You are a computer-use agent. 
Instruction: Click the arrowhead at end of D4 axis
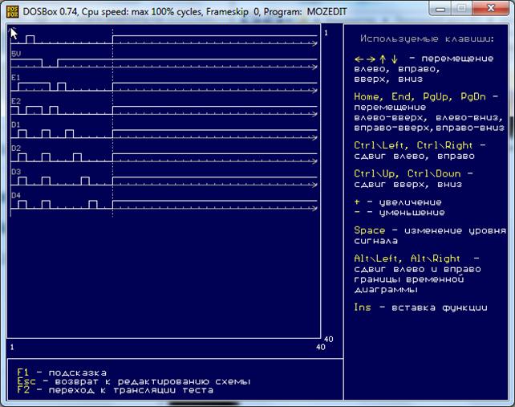click(x=315, y=209)
